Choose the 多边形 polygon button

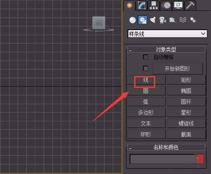click(x=146, y=113)
